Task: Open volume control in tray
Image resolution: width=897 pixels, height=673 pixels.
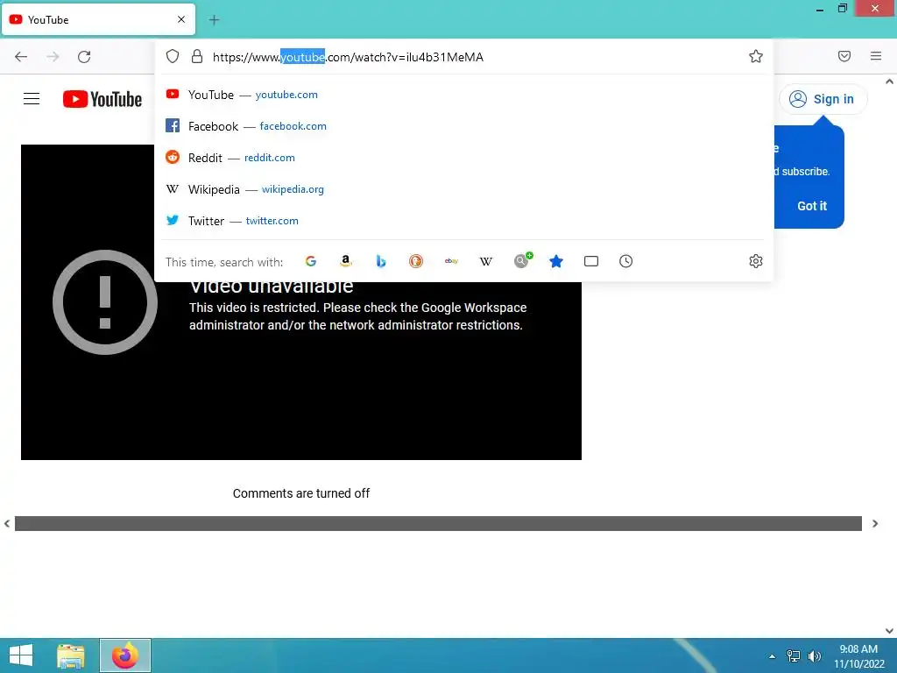Action: [x=814, y=656]
